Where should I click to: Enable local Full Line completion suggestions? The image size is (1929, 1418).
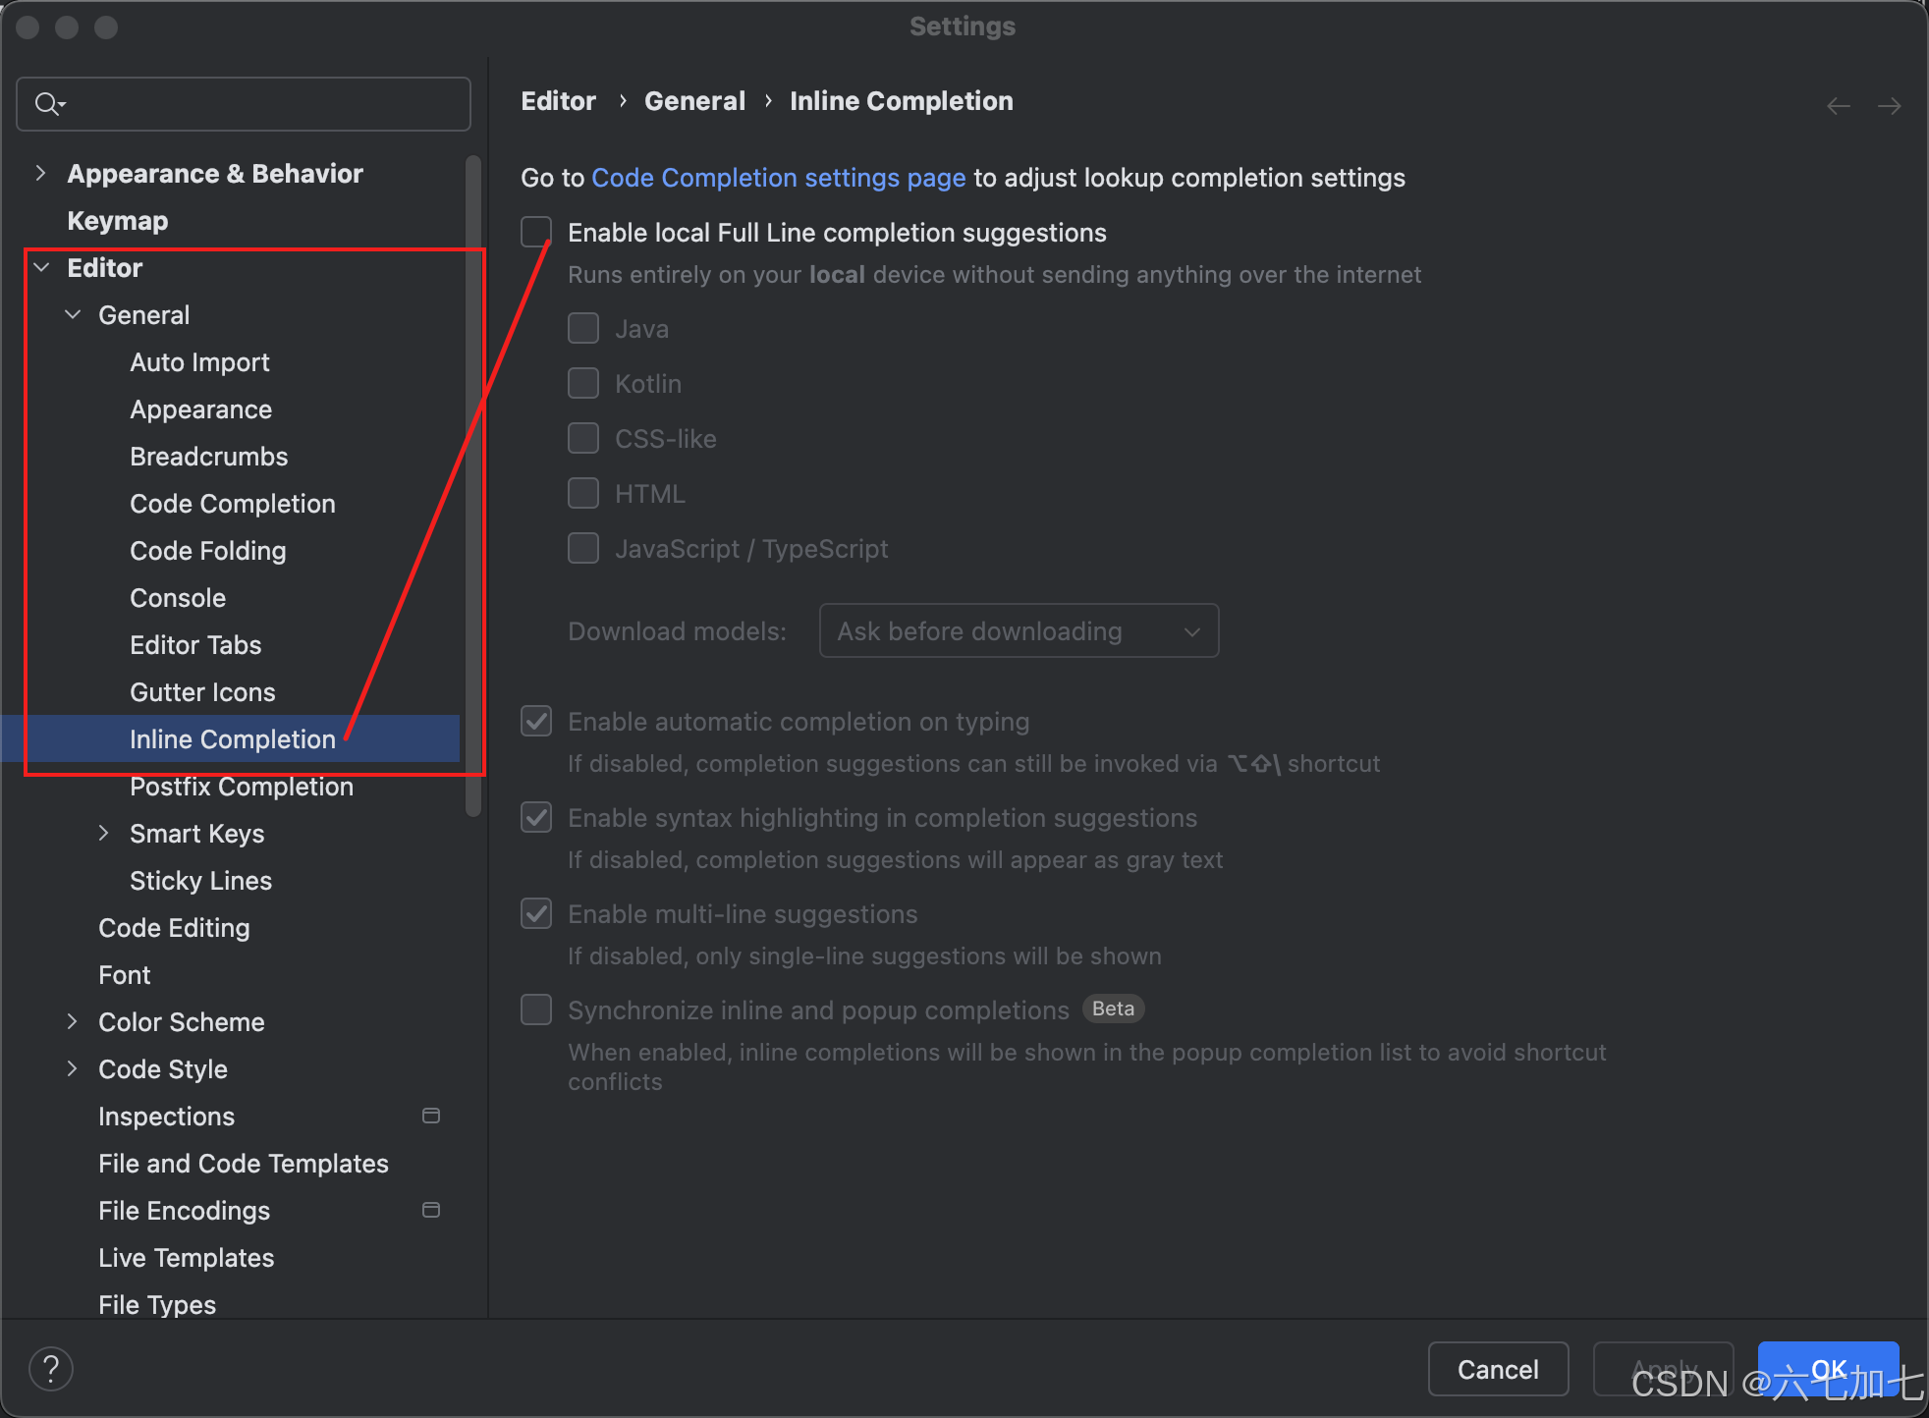pyautogui.click(x=536, y=233)
